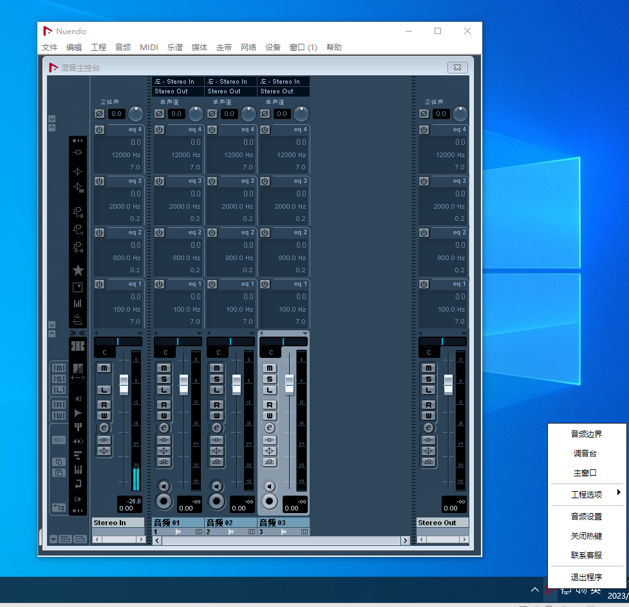Select 音频设置 from the tray context menu
The height and width of the screenshot is (607, 629).
click(586, 516)
